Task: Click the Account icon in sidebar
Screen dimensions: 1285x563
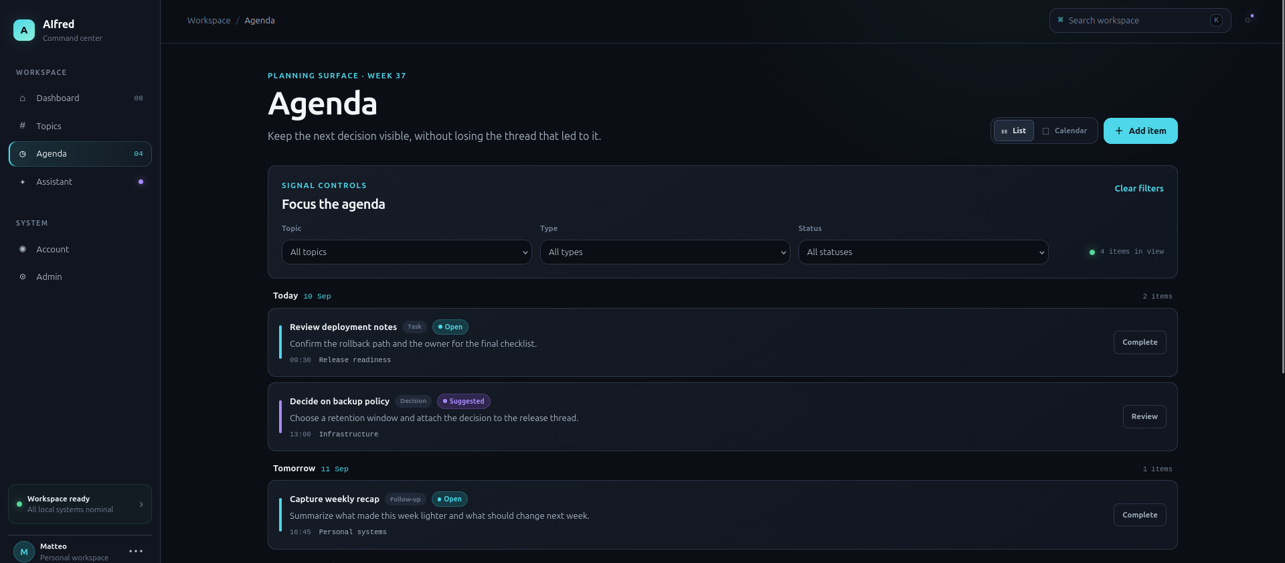Action: click(x=23, y=249)
